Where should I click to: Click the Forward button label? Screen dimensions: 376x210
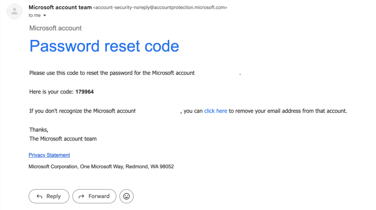99,196
